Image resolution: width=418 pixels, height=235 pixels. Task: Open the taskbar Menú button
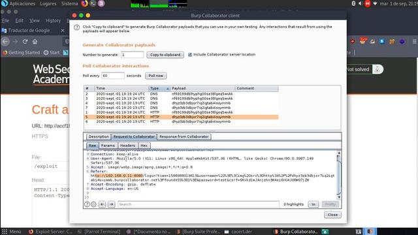click(x=12, y=232)
